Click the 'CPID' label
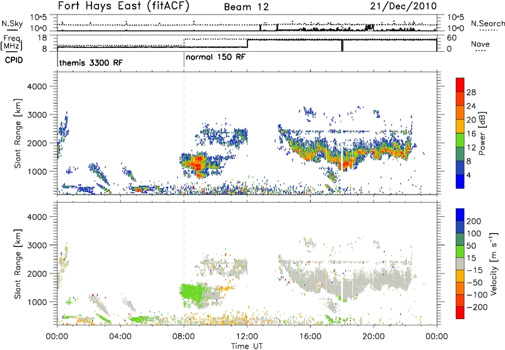This screenshot has height=350, width=505. coord(14,60)
